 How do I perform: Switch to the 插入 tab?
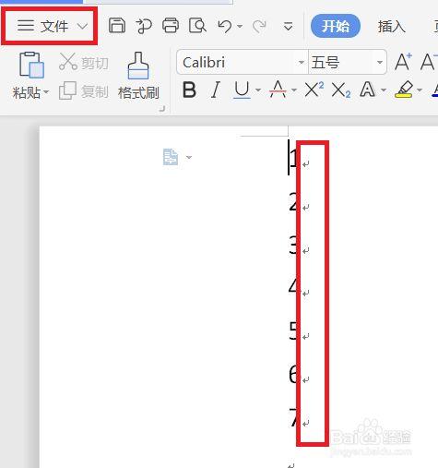pyautogui.click(x=392, y=27)
